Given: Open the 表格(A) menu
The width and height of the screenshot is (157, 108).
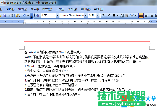Looking at the screenshot, I should click(72, 9).
